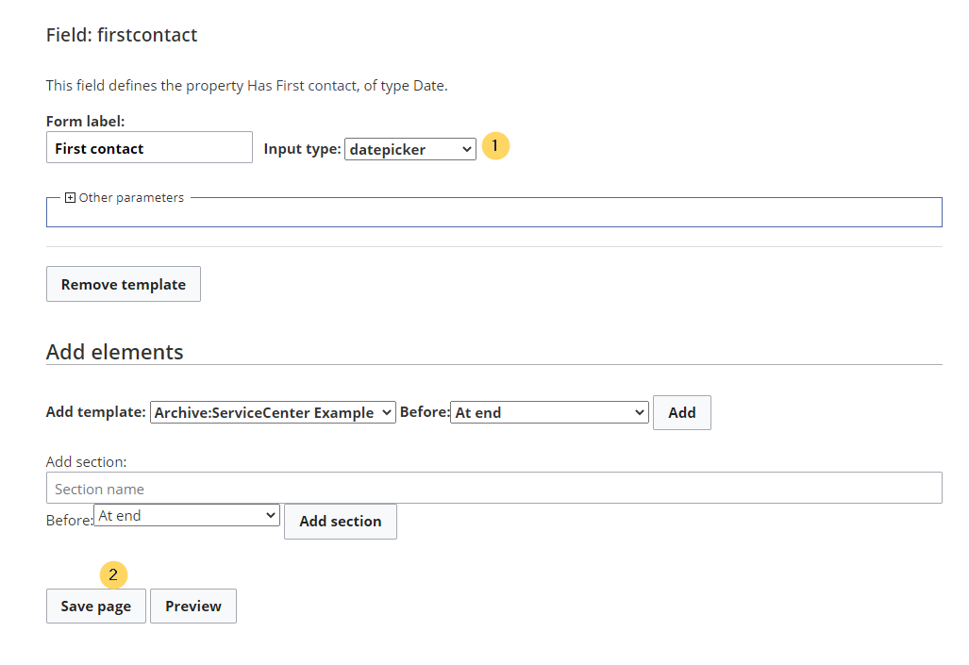Image resolution: width=969 pixels, height=665 pixels.
Task: Open the section Before 'At end' dropdown
Action: click(x=187, y=515)
